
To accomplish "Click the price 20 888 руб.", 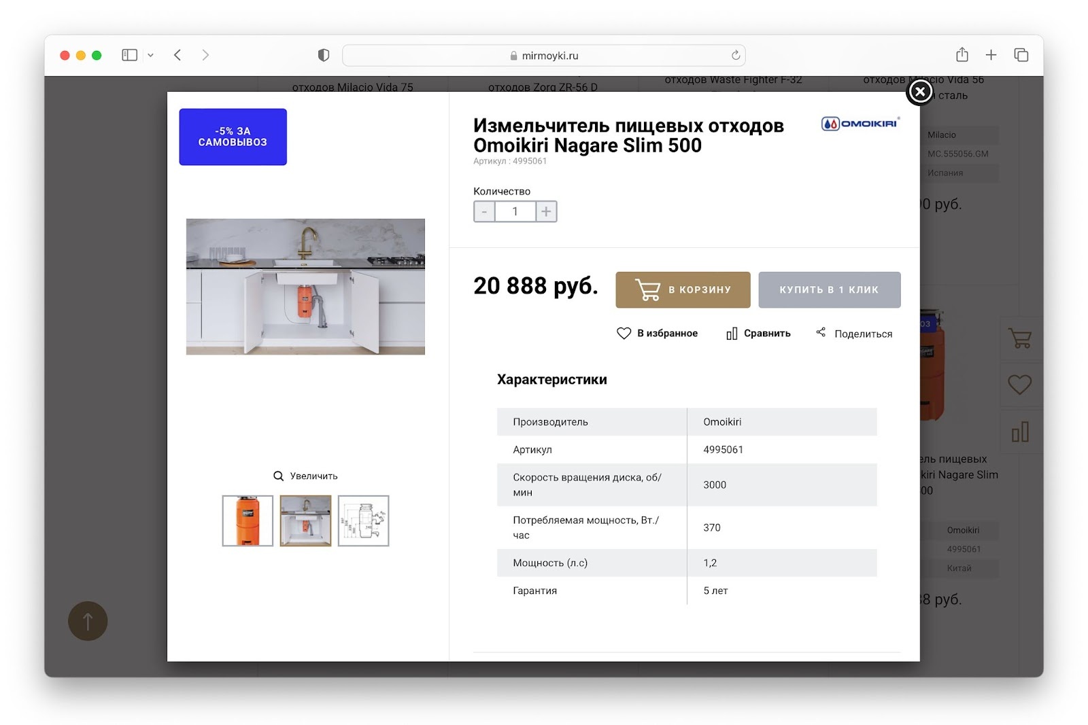I will (536, 286).
